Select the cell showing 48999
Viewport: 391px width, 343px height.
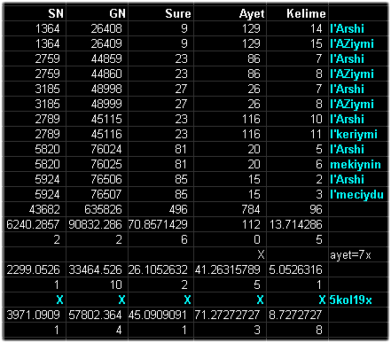coord(98,104)
